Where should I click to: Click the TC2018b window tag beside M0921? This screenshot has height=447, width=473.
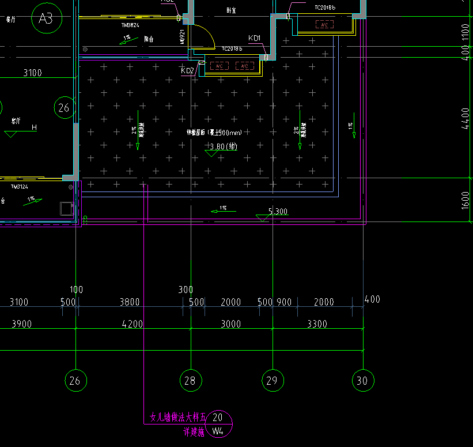[232, 48]
